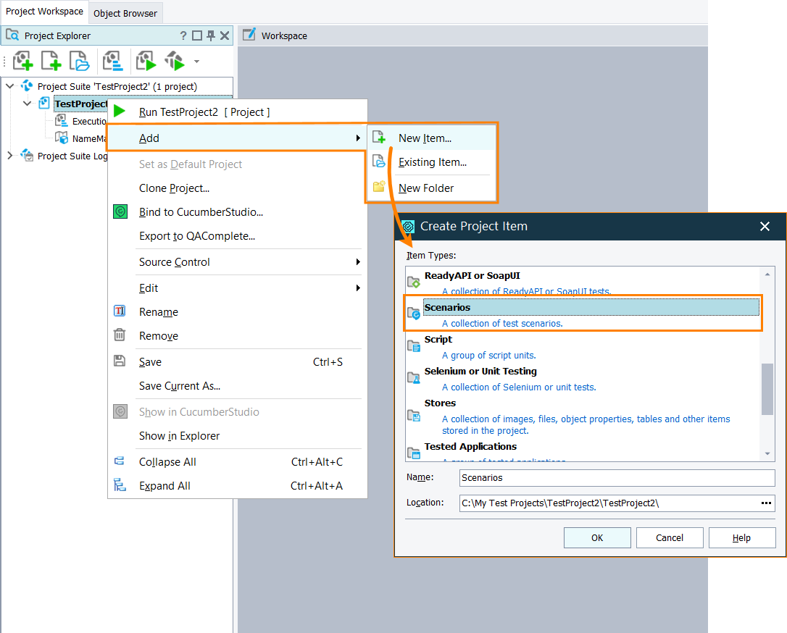Screen dimensions: 787x633
Task: Click the Open Existing Item toolbar icon
Action: pos(80,61)
